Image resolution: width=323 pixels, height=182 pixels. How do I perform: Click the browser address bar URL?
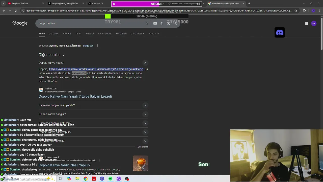159,11
